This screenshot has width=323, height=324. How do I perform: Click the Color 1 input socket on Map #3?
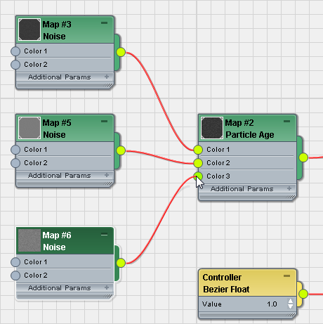15,51
